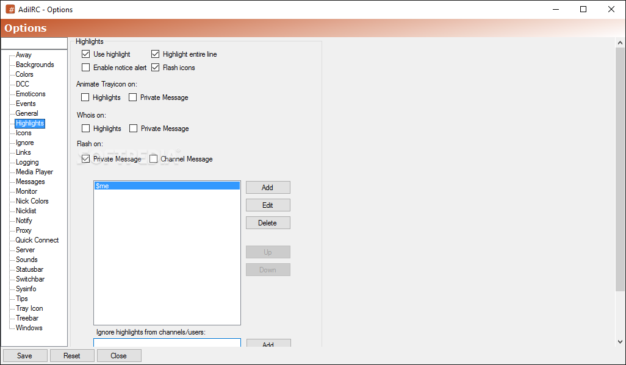Click the vertical scrollbar thumb
This screenshot has width=626, height=365.
[x=620, y=169]
